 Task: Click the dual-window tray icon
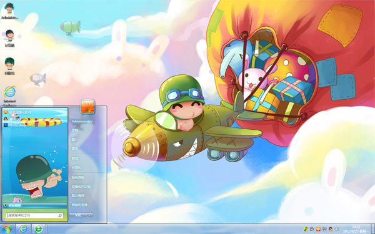312,229
